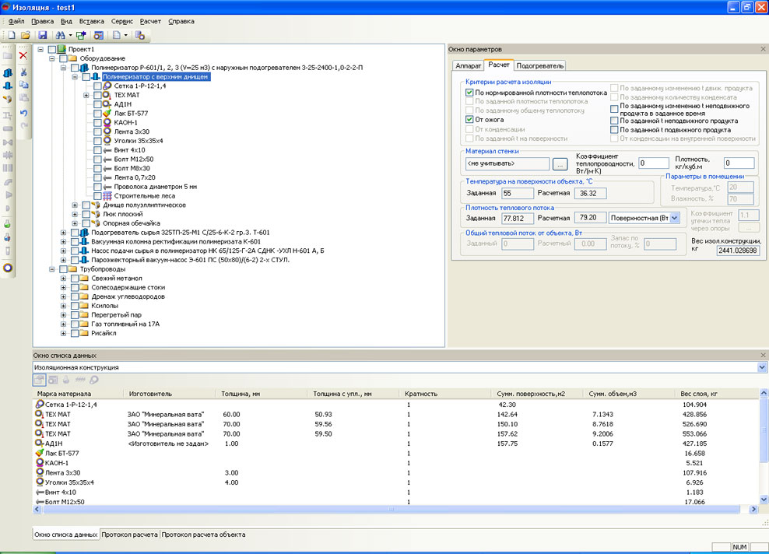
Task: Uncheck 'От ожога' criterion checkbox
Action: (x=469, y=120)
